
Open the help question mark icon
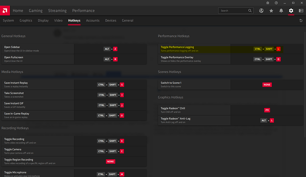(x=276, y=3)
